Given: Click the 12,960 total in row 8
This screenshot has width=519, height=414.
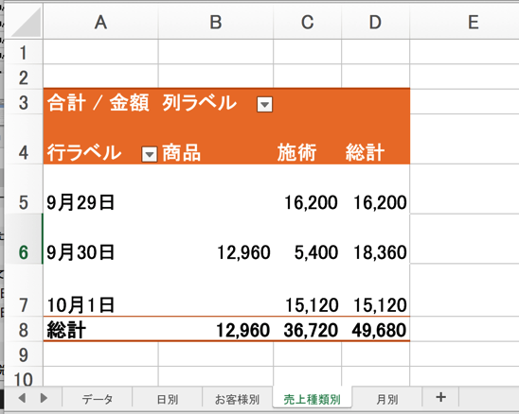Looking at the screenshot, I should 216,330.
